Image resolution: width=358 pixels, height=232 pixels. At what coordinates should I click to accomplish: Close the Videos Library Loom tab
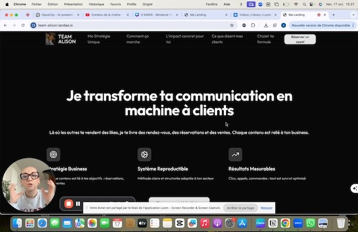[275, 15]
